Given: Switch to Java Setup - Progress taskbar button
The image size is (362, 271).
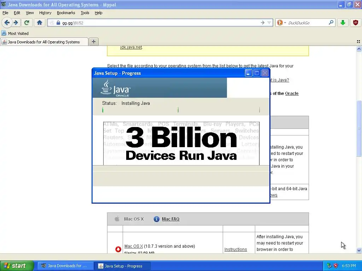Looking at the screenshot, I should (122, 266).
